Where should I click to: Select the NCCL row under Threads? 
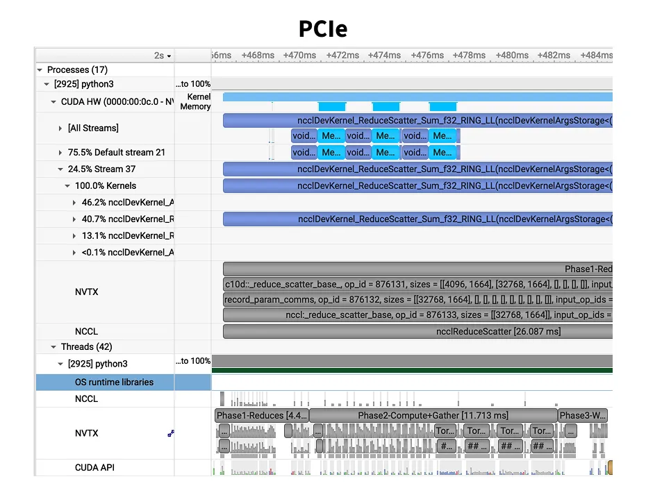coord(86,398)
